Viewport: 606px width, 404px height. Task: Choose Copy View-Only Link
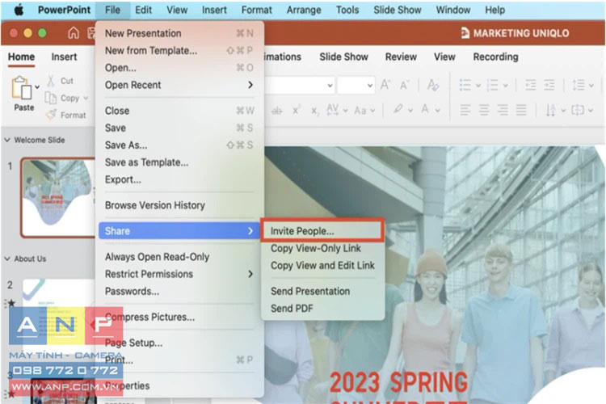316,248
